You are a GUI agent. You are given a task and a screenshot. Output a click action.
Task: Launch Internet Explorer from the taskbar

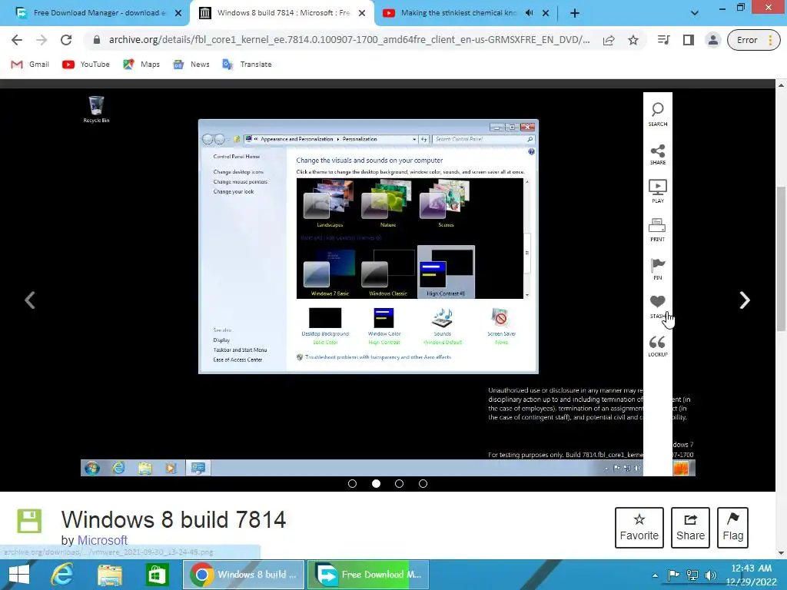[x=62, y=575]
